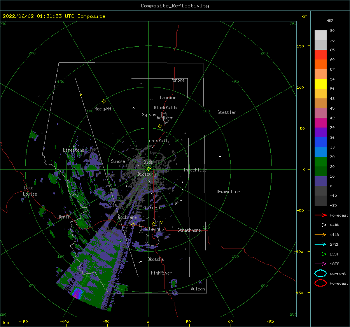The image size is (350, 327).
Task: Click the Lacombe town label
Action: (x=168, y=98)
